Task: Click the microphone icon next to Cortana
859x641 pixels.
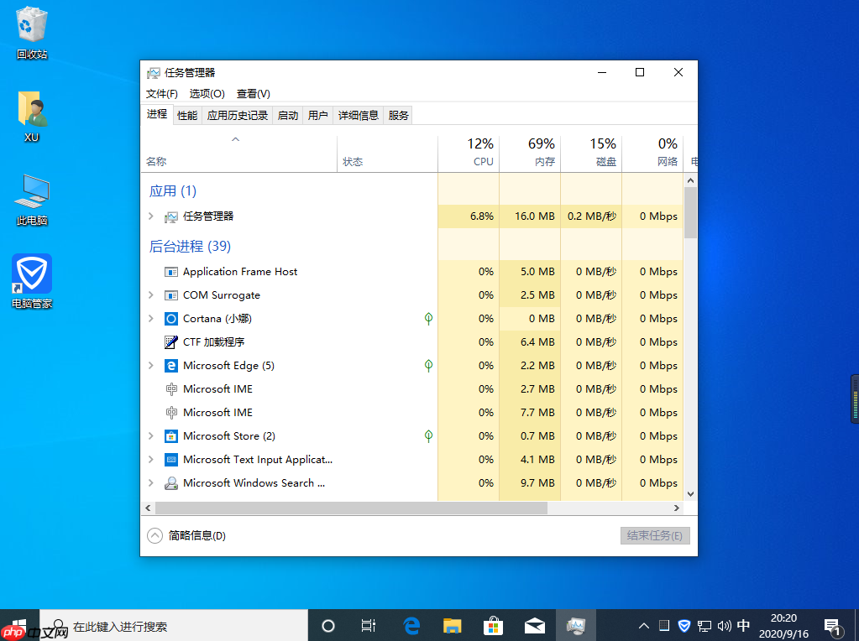Action: [428, 318]
